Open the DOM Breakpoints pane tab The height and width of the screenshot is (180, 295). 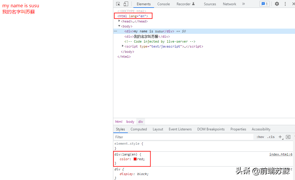coord(211,129)
